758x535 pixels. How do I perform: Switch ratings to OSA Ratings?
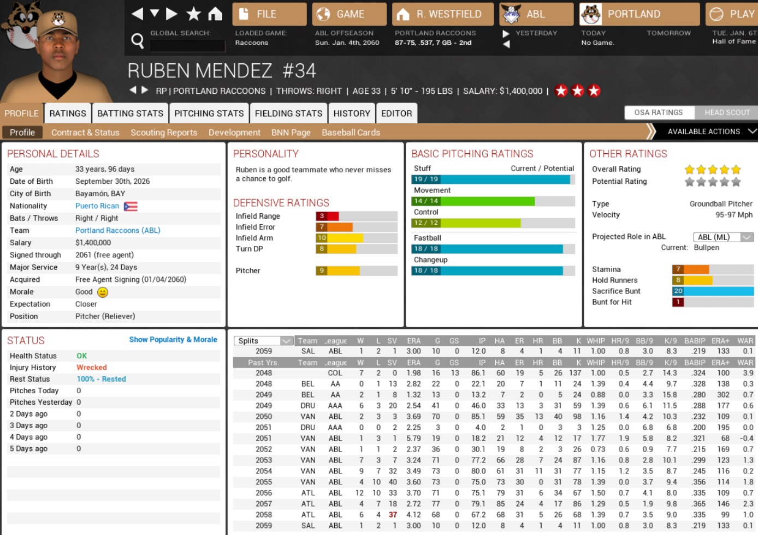pos(659,112)
